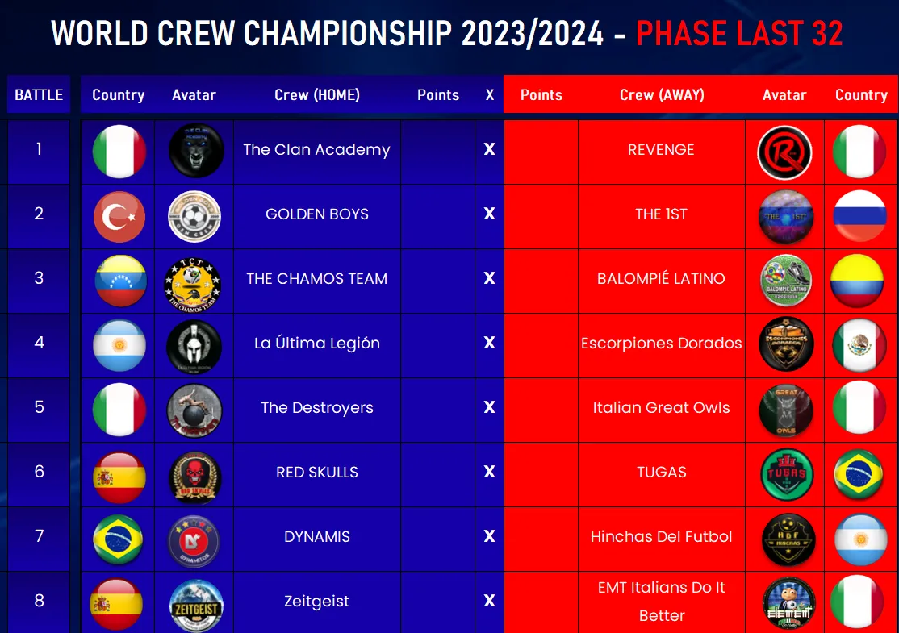
Task: Click the Mexico flag for Escorpiones Dorados
Action: pyautogui.click(x=859, y=345)
